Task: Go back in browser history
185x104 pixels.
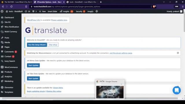Action: point(3,7)
